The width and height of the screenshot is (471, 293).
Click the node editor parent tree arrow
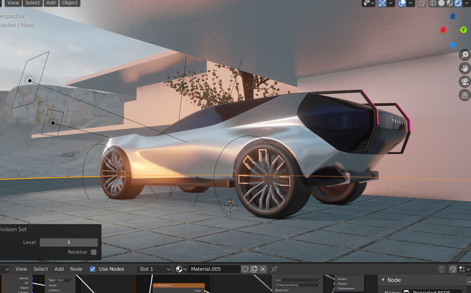click(442, 269)
